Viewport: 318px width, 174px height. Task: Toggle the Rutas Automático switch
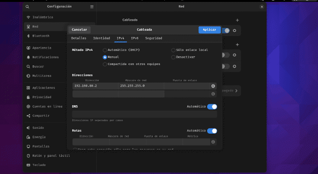[212, 131]
